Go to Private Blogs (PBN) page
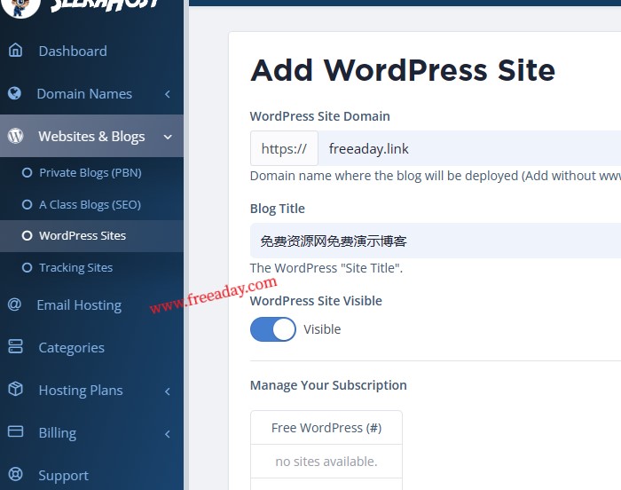 coord(91,173)
